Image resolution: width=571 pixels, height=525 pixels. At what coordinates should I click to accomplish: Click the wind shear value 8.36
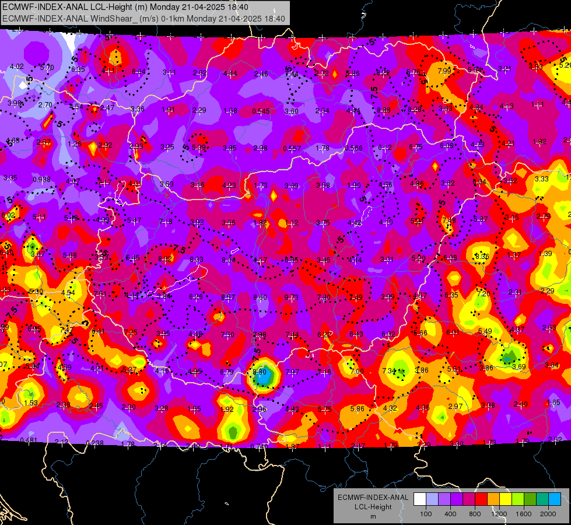(x=482, y=256)
